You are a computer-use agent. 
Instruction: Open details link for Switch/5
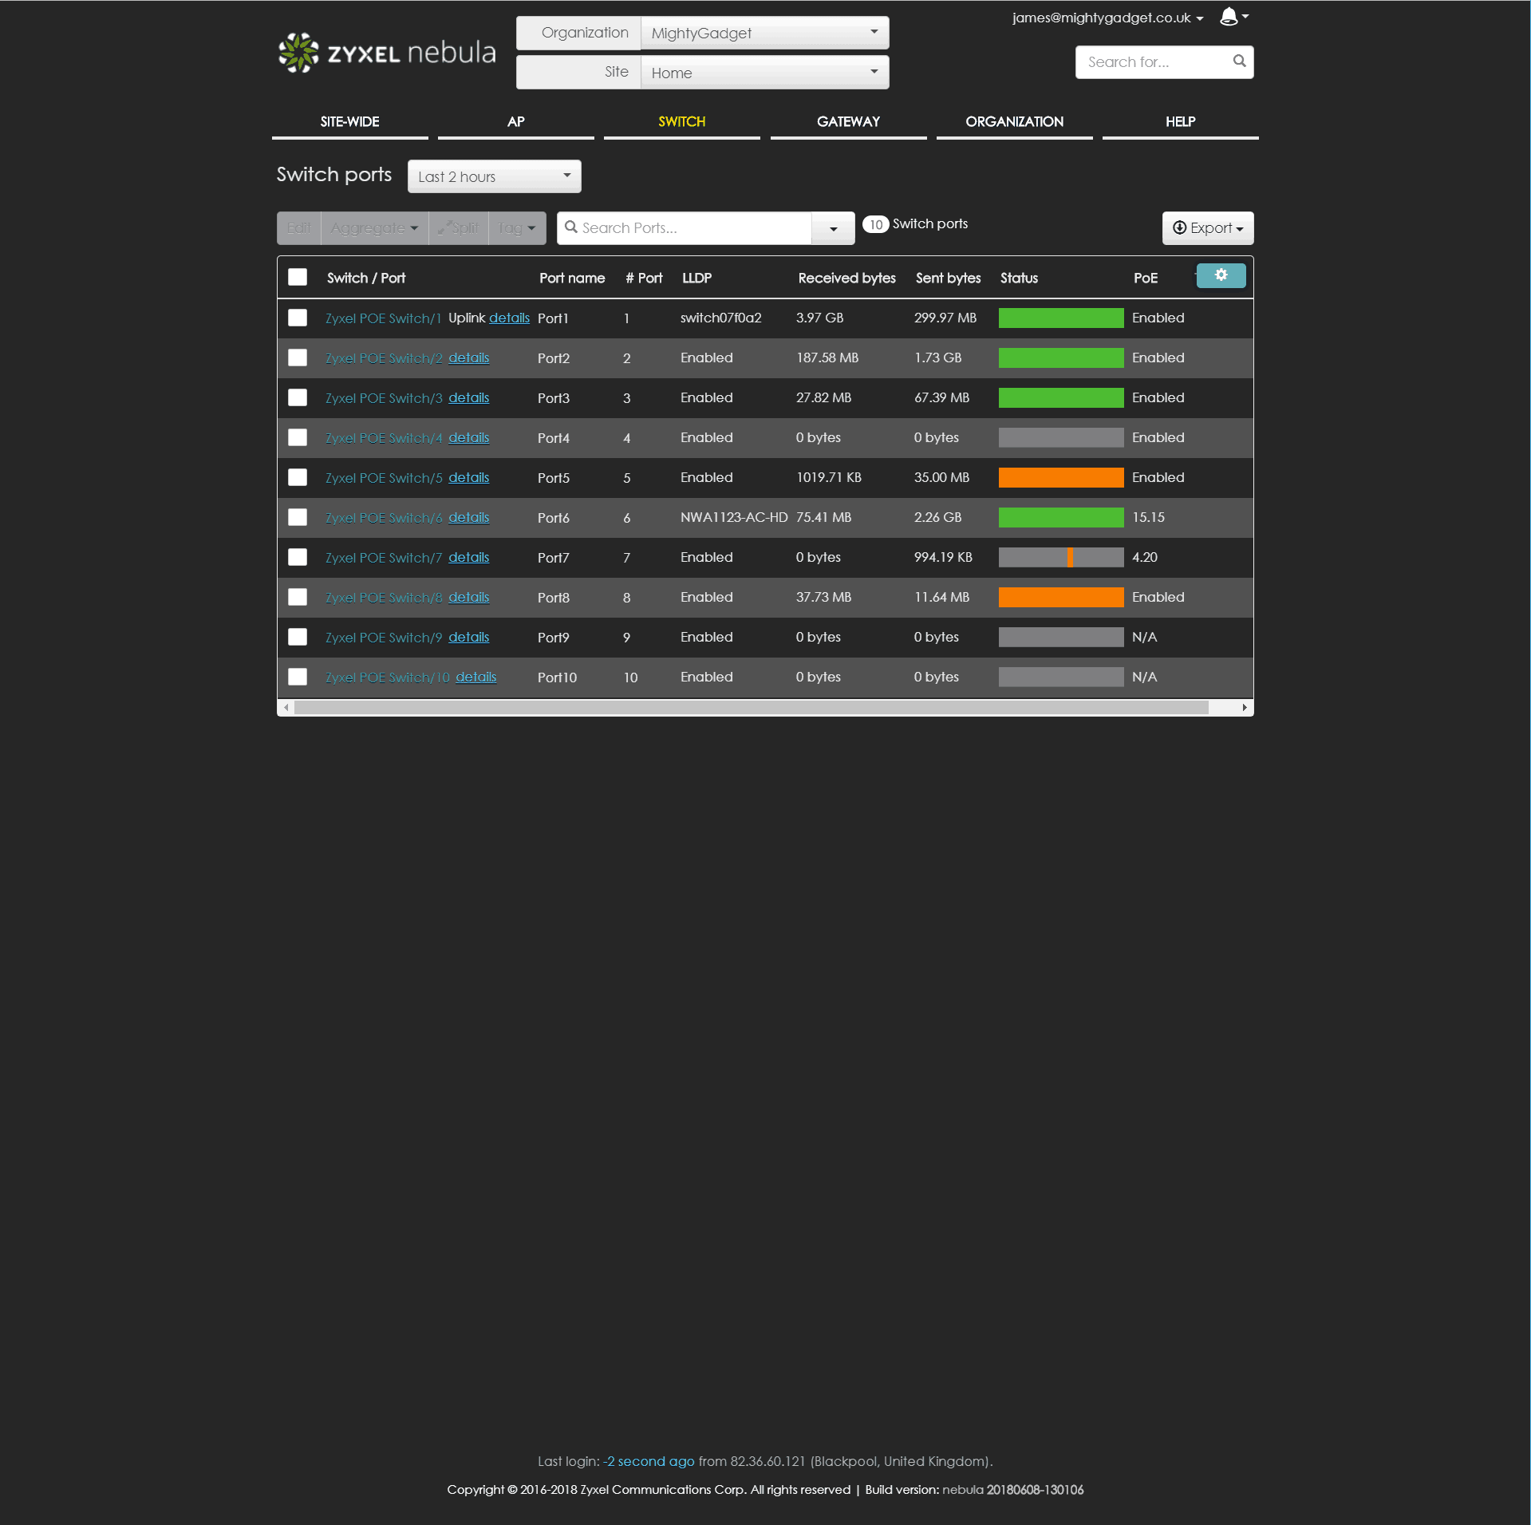tap(468, 477)
